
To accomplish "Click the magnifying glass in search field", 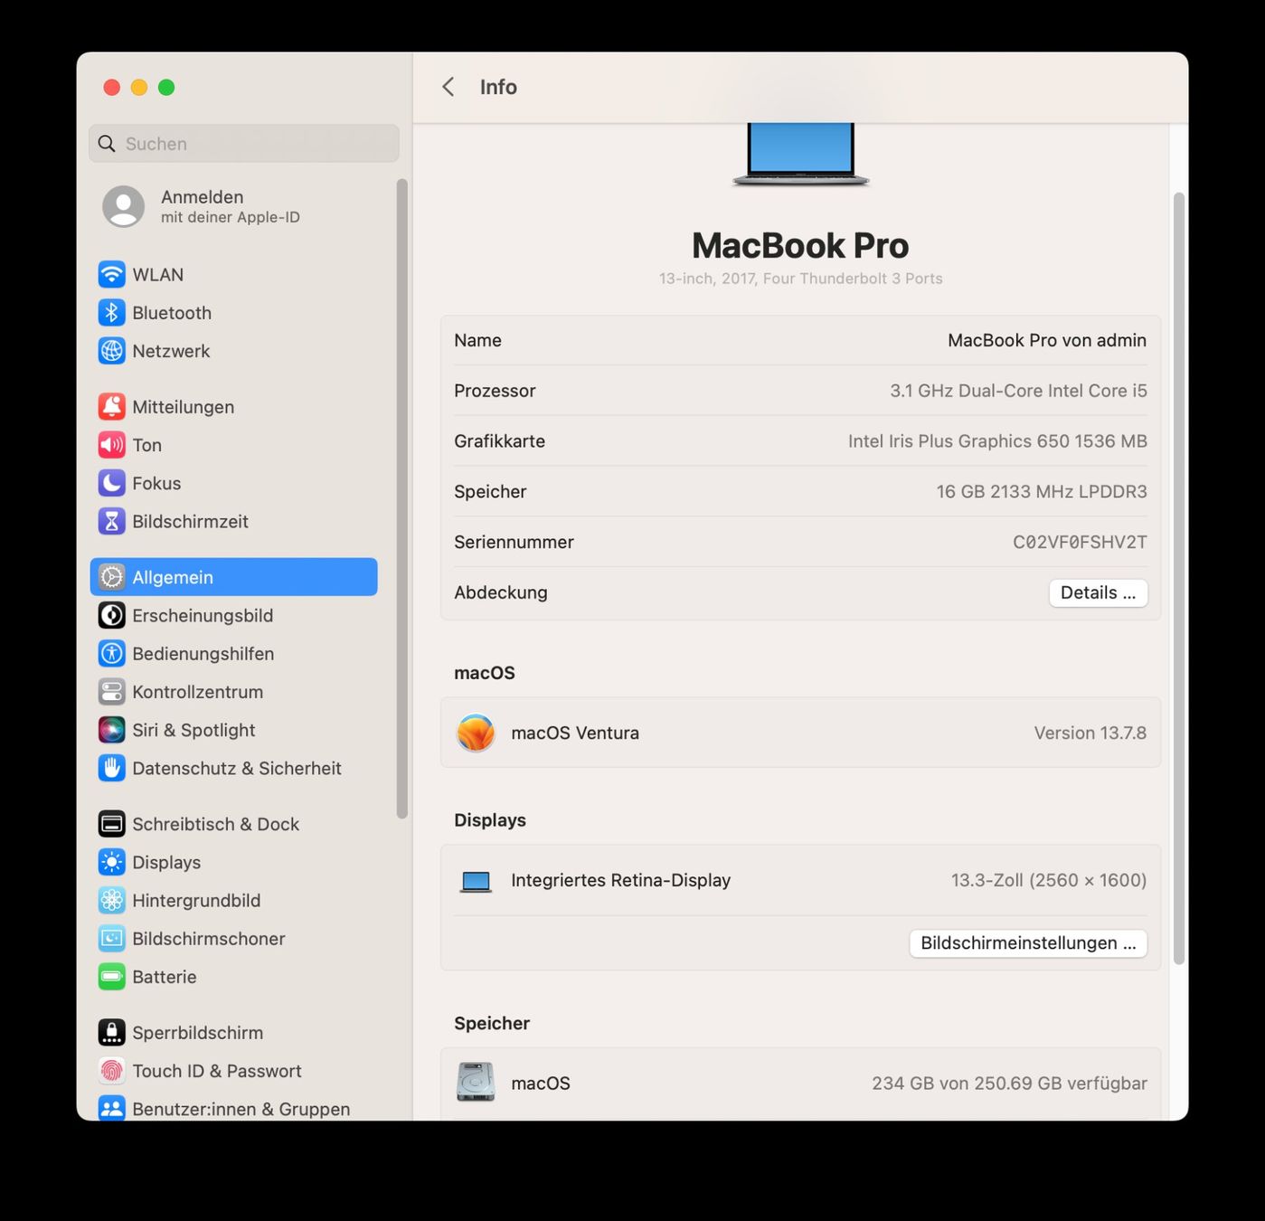I will (107, 144).
